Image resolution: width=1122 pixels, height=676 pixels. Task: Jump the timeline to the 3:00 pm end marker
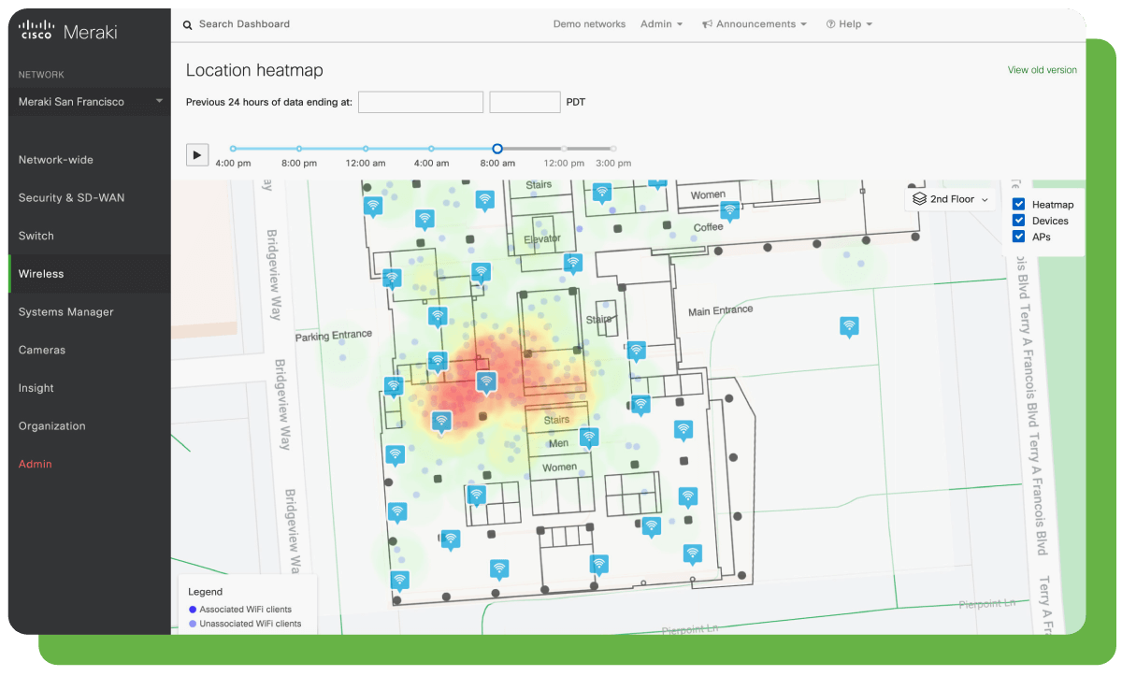(x=613, y=148)
